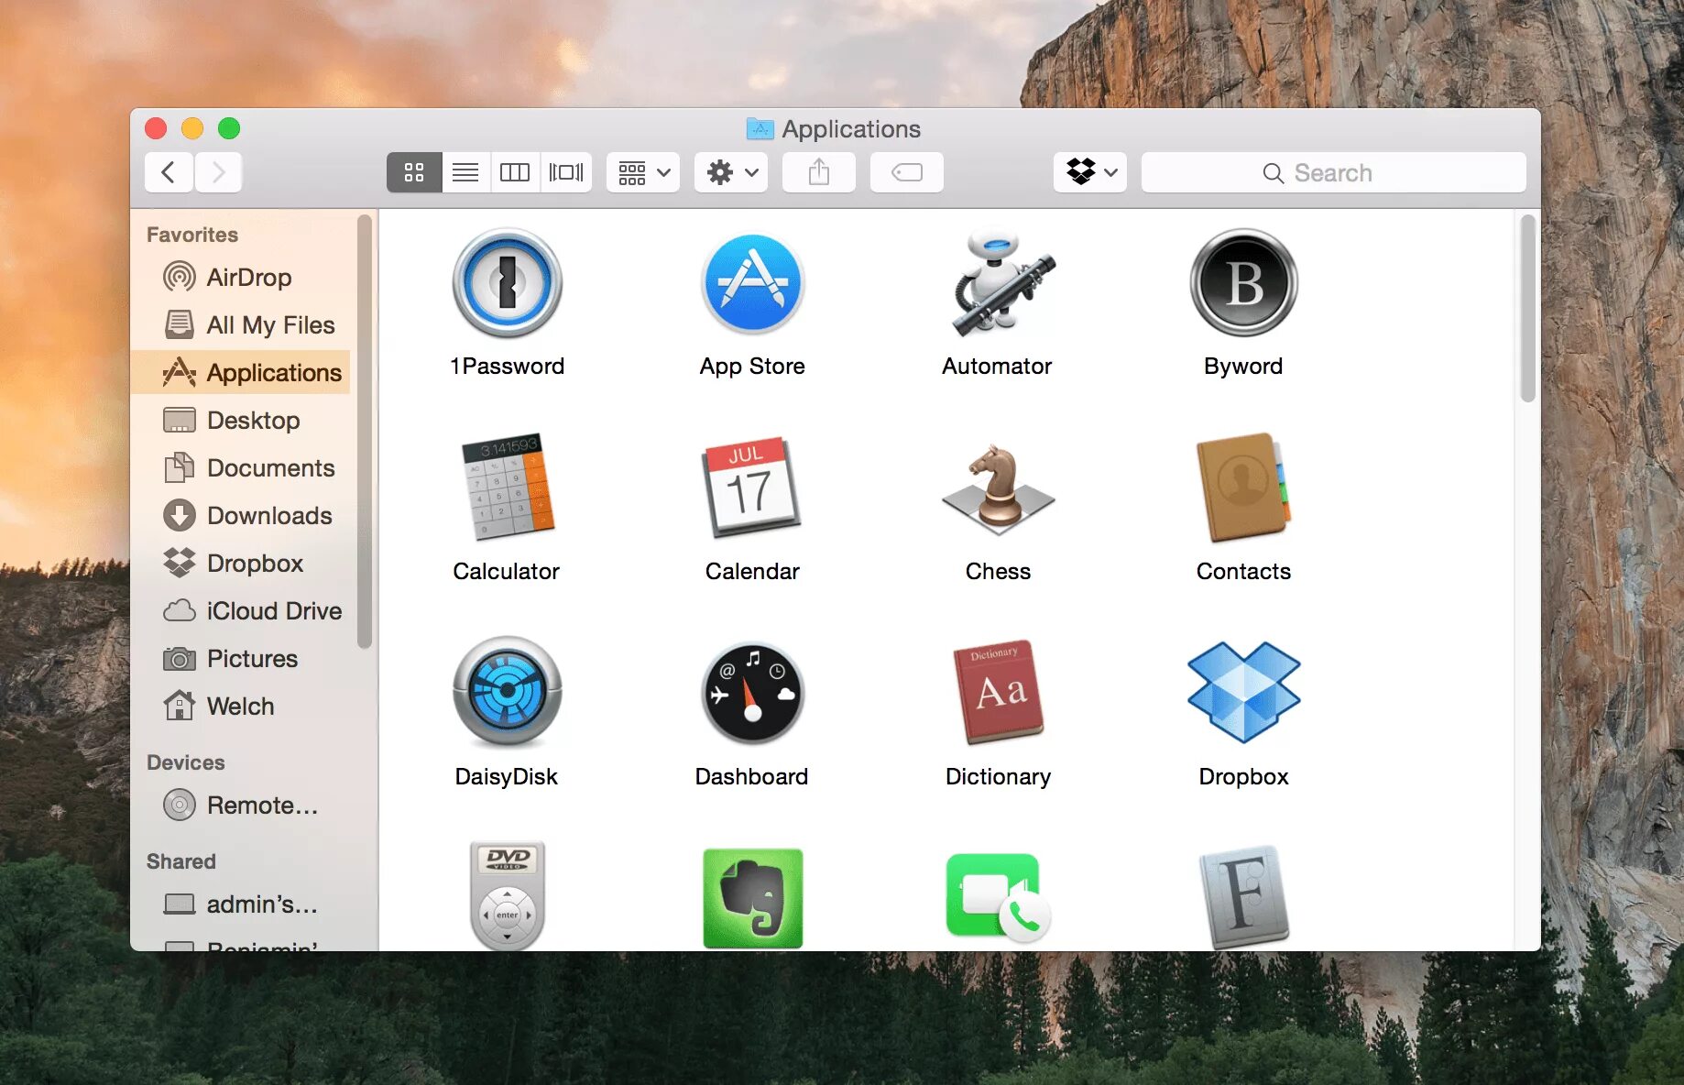Open AirDrop in the sidebar

coord(241,277)
